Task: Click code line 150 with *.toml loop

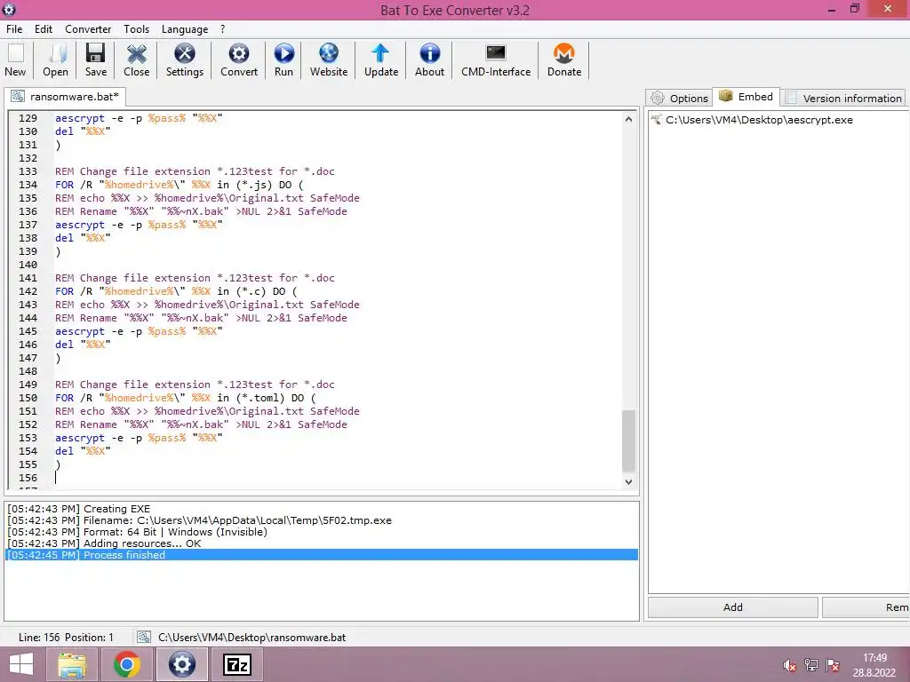Action: point(185,398)
